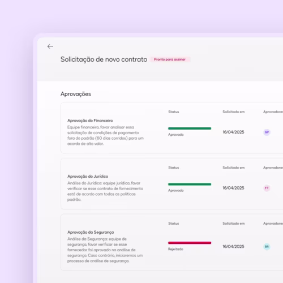Click the 'Rejeitado' status label
283x283 pixels.
tap(175, 249)
